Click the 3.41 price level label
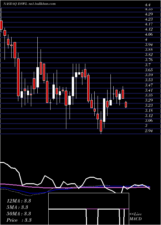Image resolution: width=161 pixels, height=225 pixels. pos(149,90)
